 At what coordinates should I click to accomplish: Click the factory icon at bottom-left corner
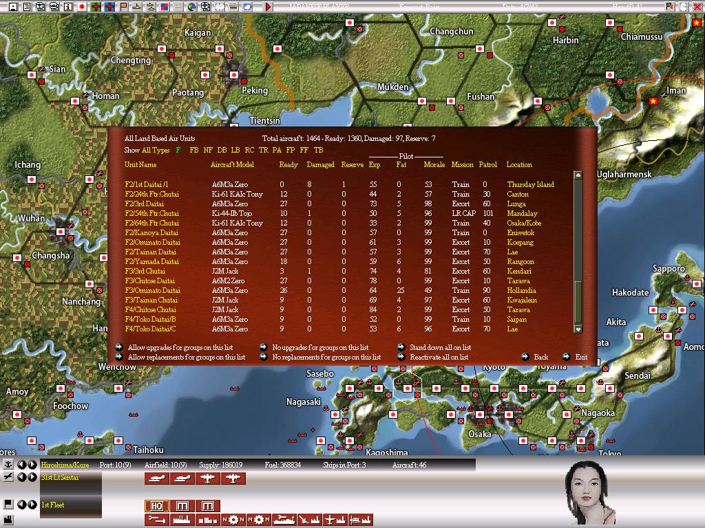pos(8,521)
